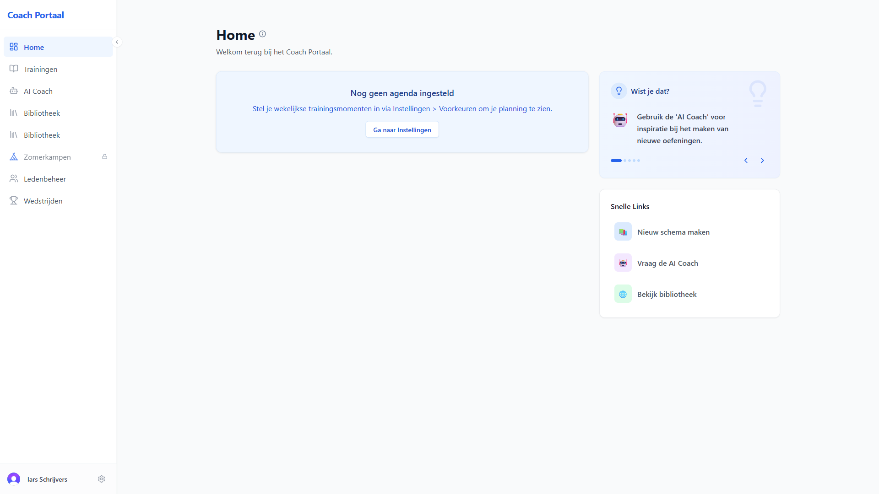The height and width of the screenshot is (494, 879).
Task: Click Ga naar Instellingen button
Action: (402, 130)
